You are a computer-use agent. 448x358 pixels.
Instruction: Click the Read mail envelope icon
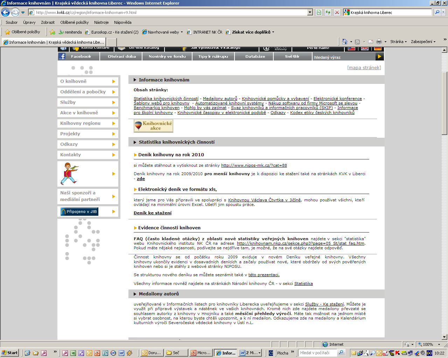tap(371, 42)
